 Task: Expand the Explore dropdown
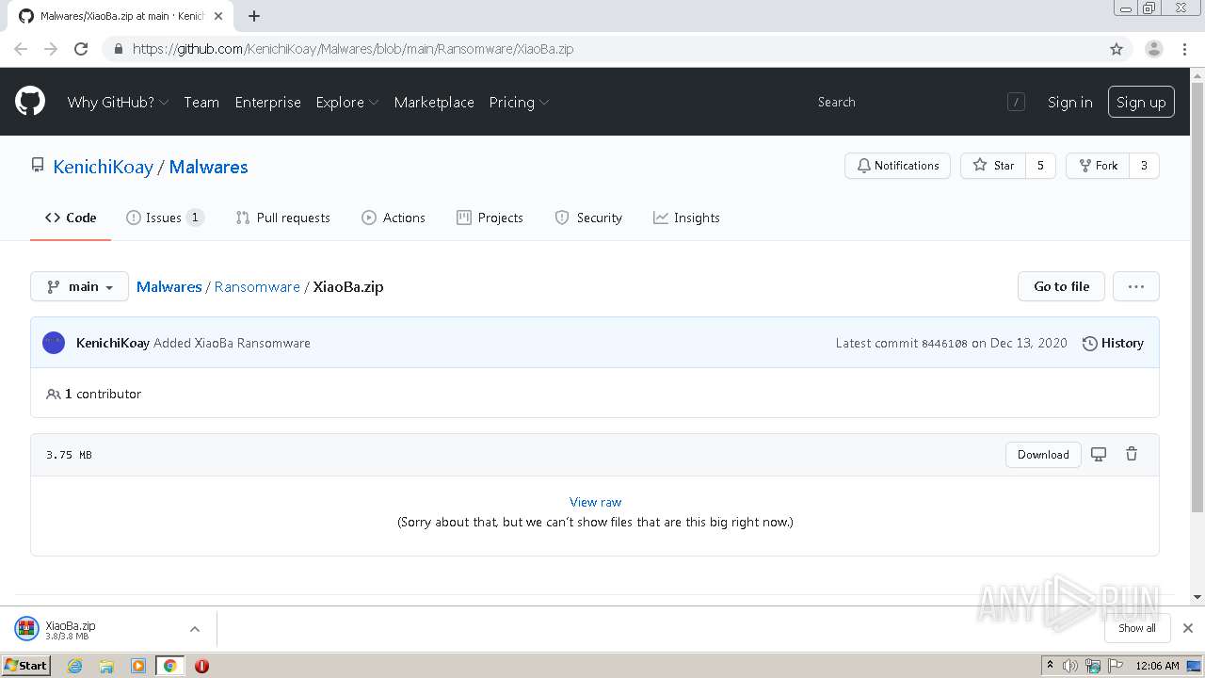pyautogui.click(x=347, y=102)
